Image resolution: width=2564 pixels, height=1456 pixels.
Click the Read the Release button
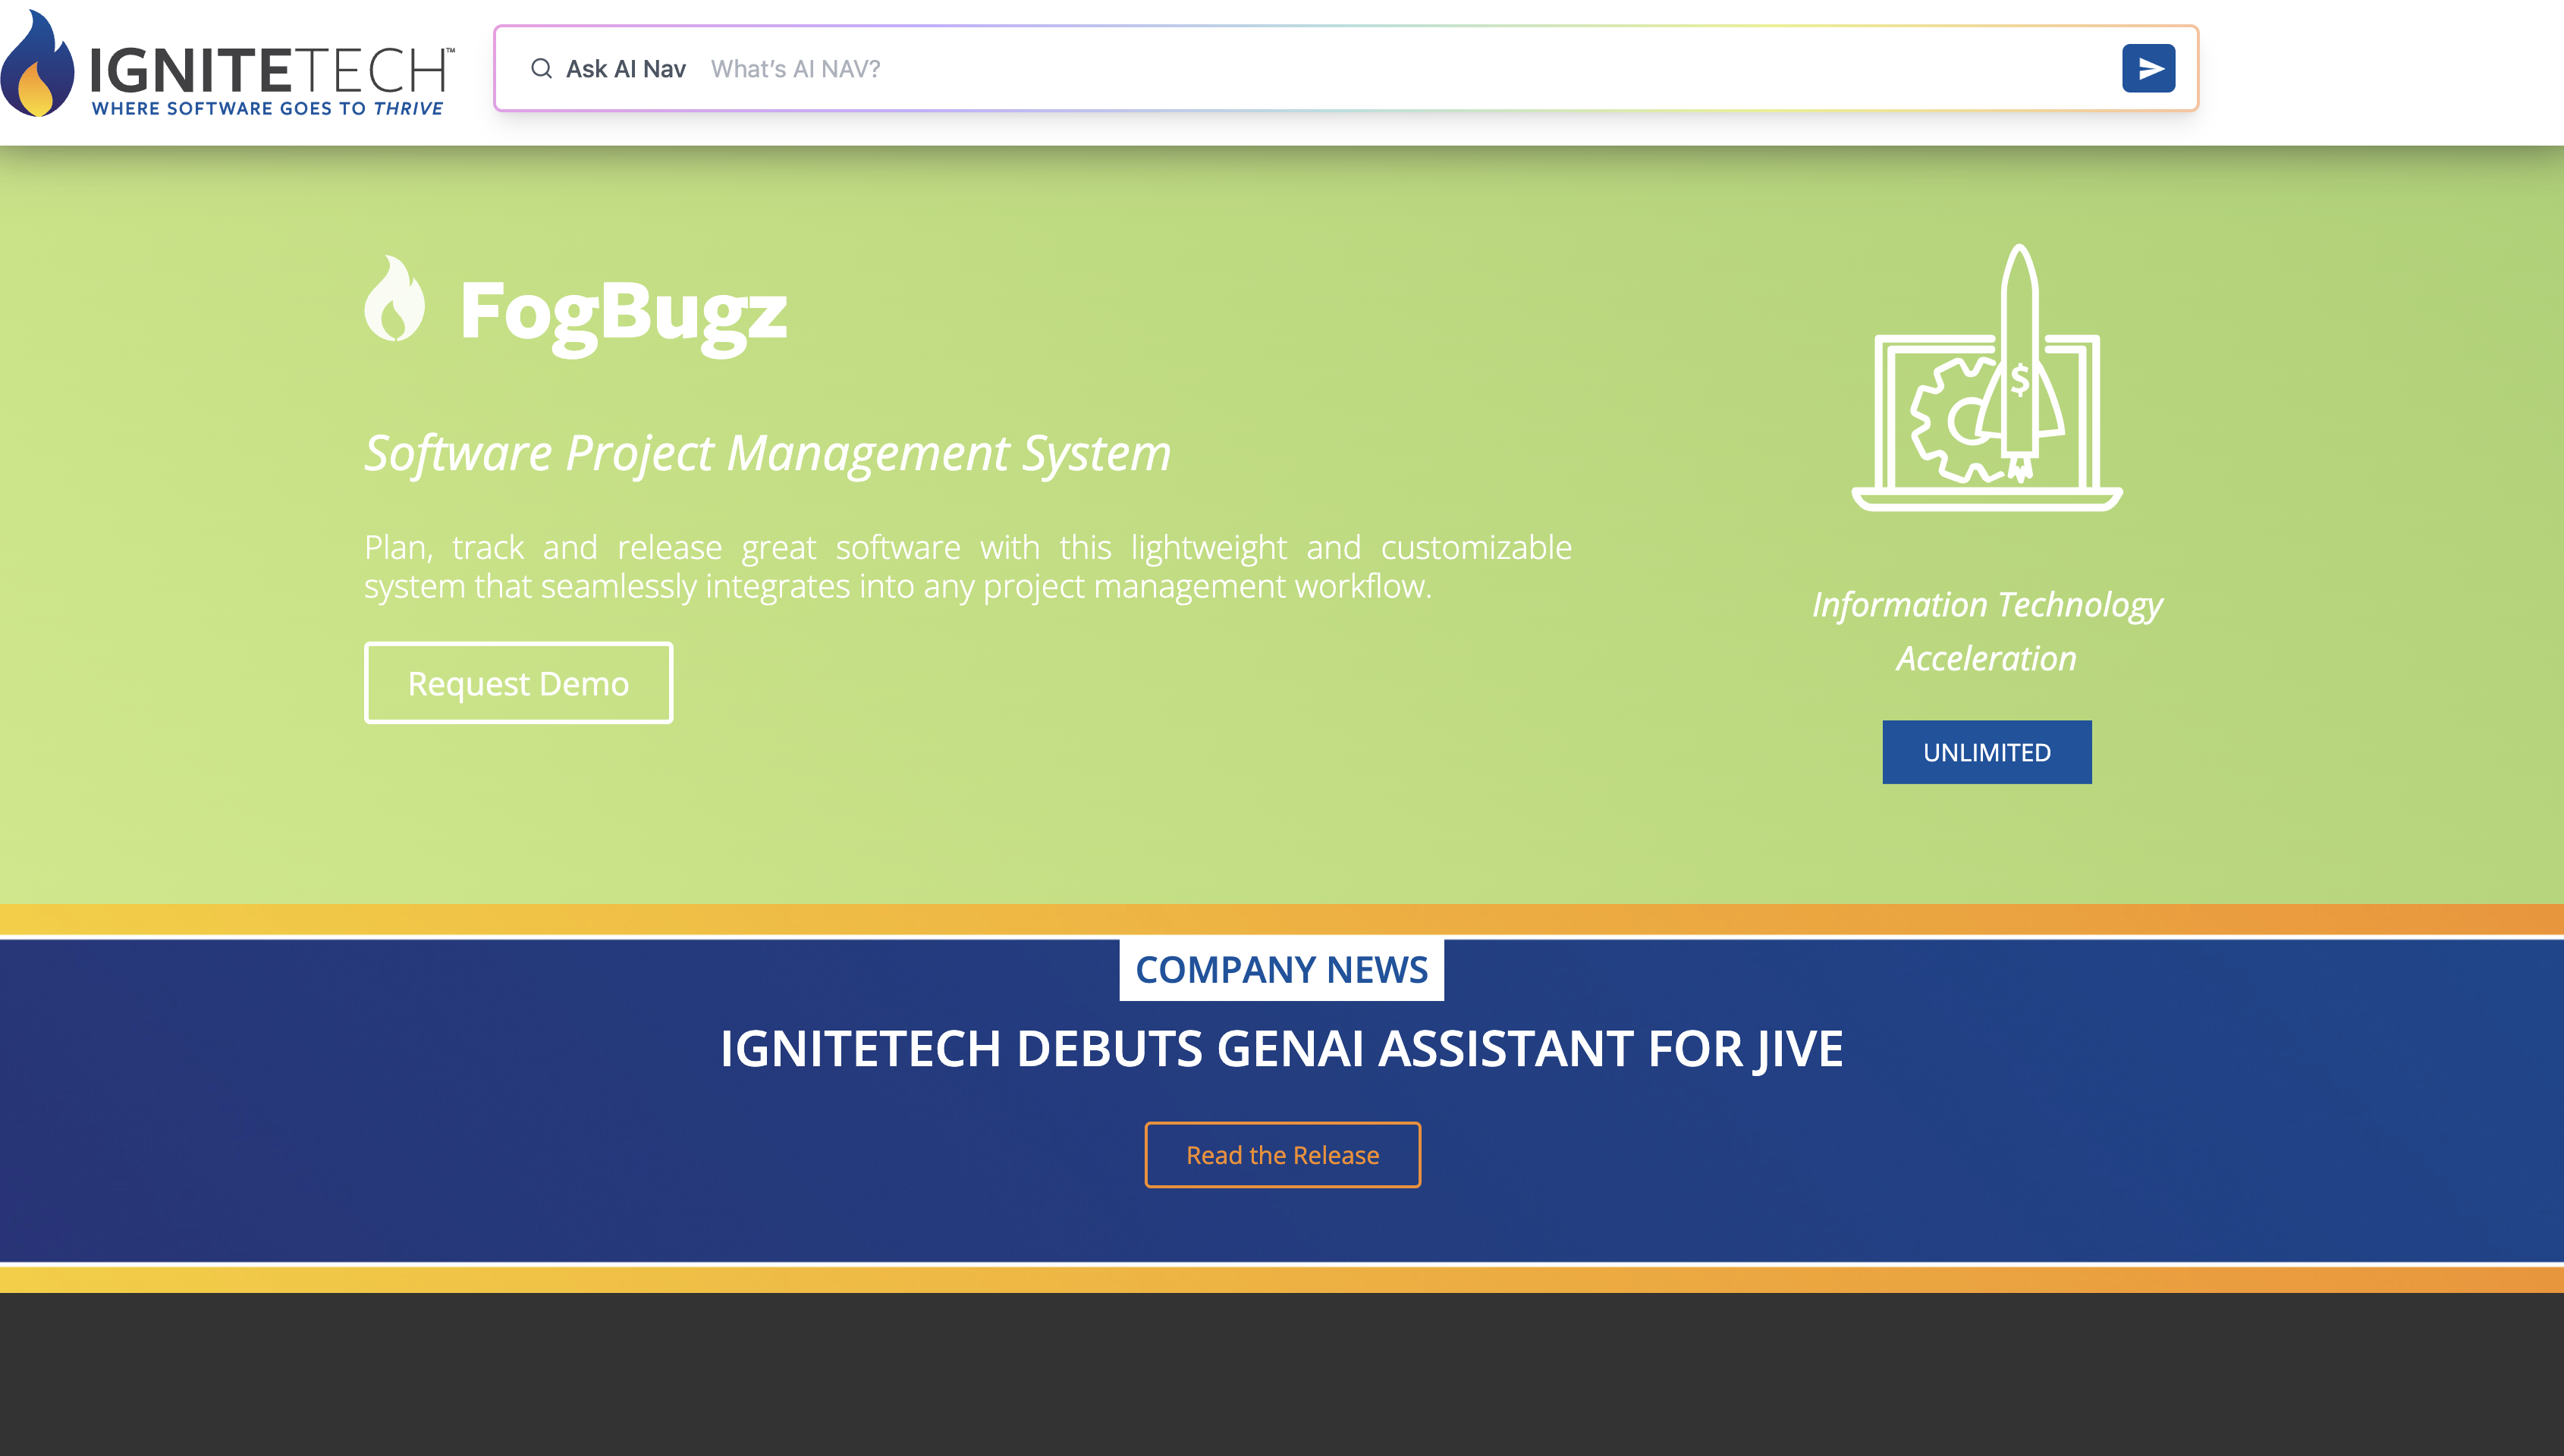(x=1282, y=1154)
